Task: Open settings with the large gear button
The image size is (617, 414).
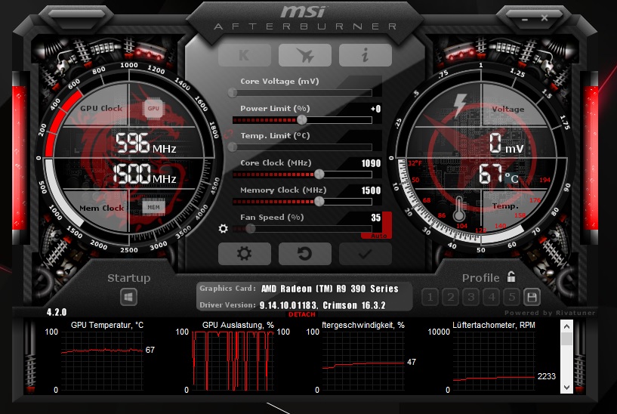Action: click(245, 254)
